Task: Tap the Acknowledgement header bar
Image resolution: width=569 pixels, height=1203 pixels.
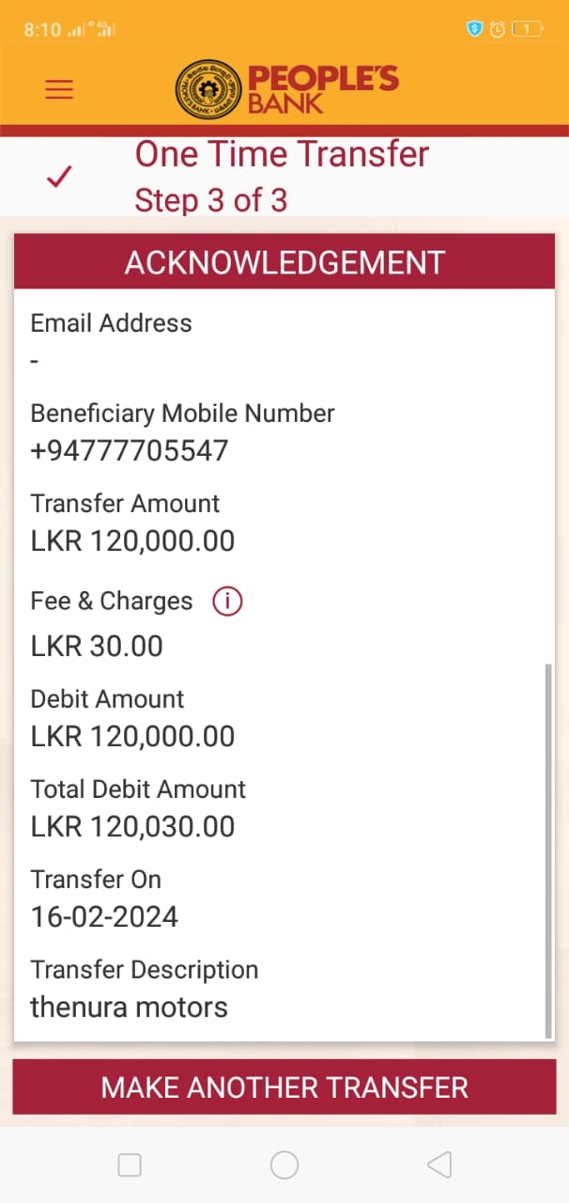Action: tap(284, 262)
